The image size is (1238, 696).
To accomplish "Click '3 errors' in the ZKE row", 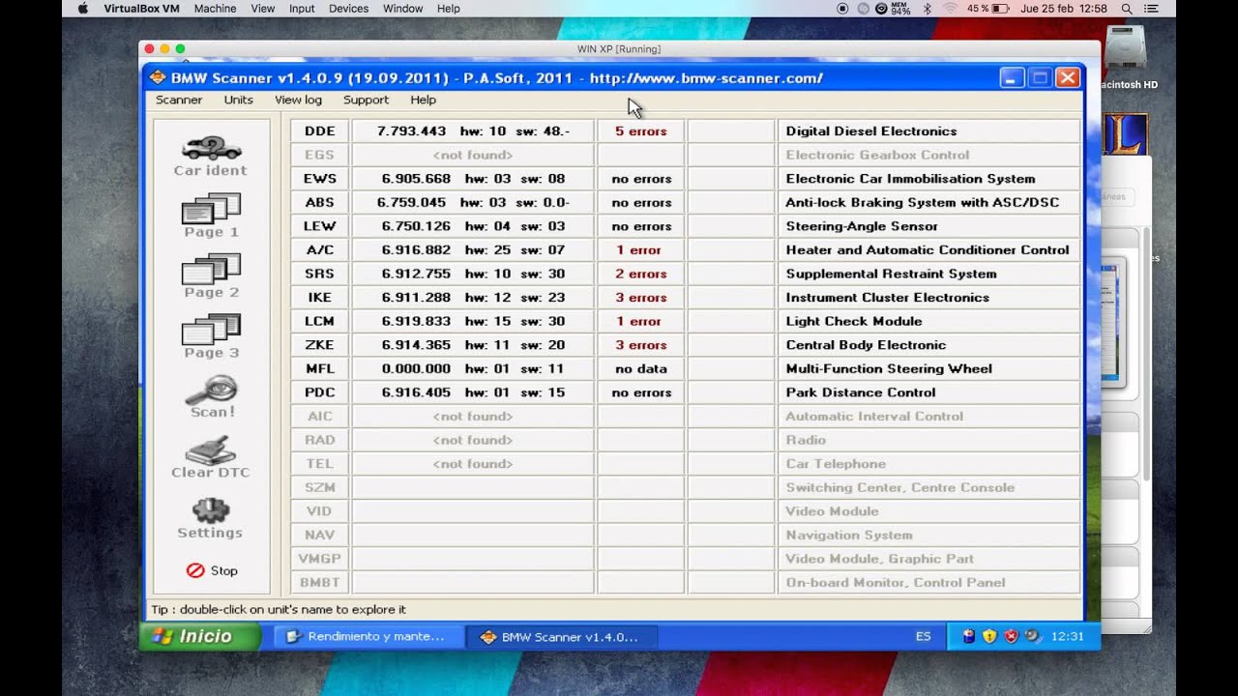I will pyautogui.click(x=640, y=345).
